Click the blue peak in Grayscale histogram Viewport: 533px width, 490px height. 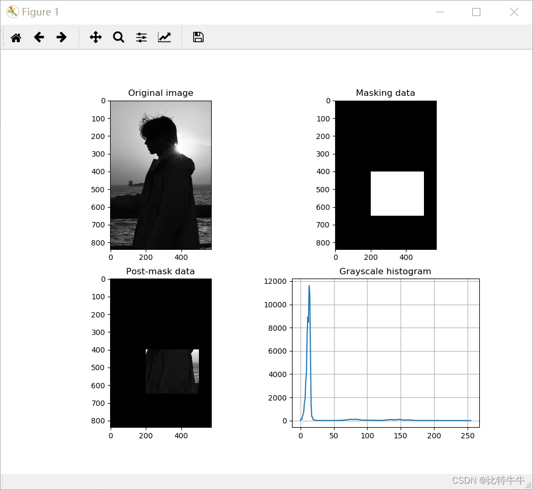309,287
